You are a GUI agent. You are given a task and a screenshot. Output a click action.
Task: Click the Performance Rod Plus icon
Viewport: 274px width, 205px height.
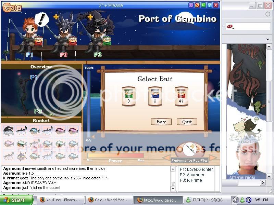coord(189,150)
